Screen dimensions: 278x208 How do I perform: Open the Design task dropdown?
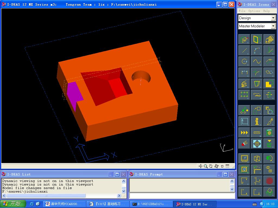(x=273, y=18)
